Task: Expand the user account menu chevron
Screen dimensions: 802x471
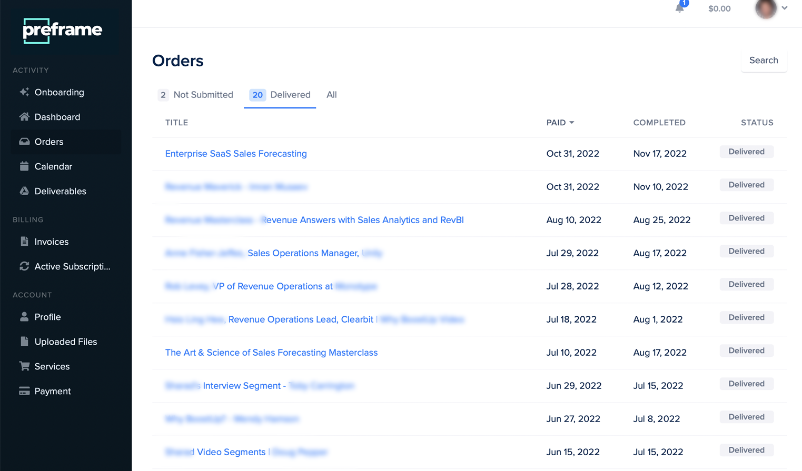Action: coord(784,8)
